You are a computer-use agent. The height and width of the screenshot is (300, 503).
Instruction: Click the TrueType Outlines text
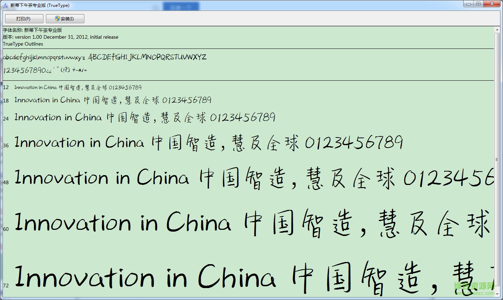(x=23, y=44)
